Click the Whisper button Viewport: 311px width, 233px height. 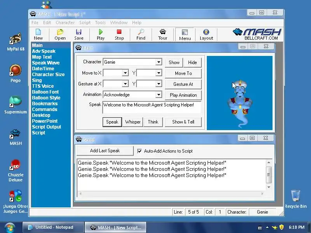coord(133,122)
